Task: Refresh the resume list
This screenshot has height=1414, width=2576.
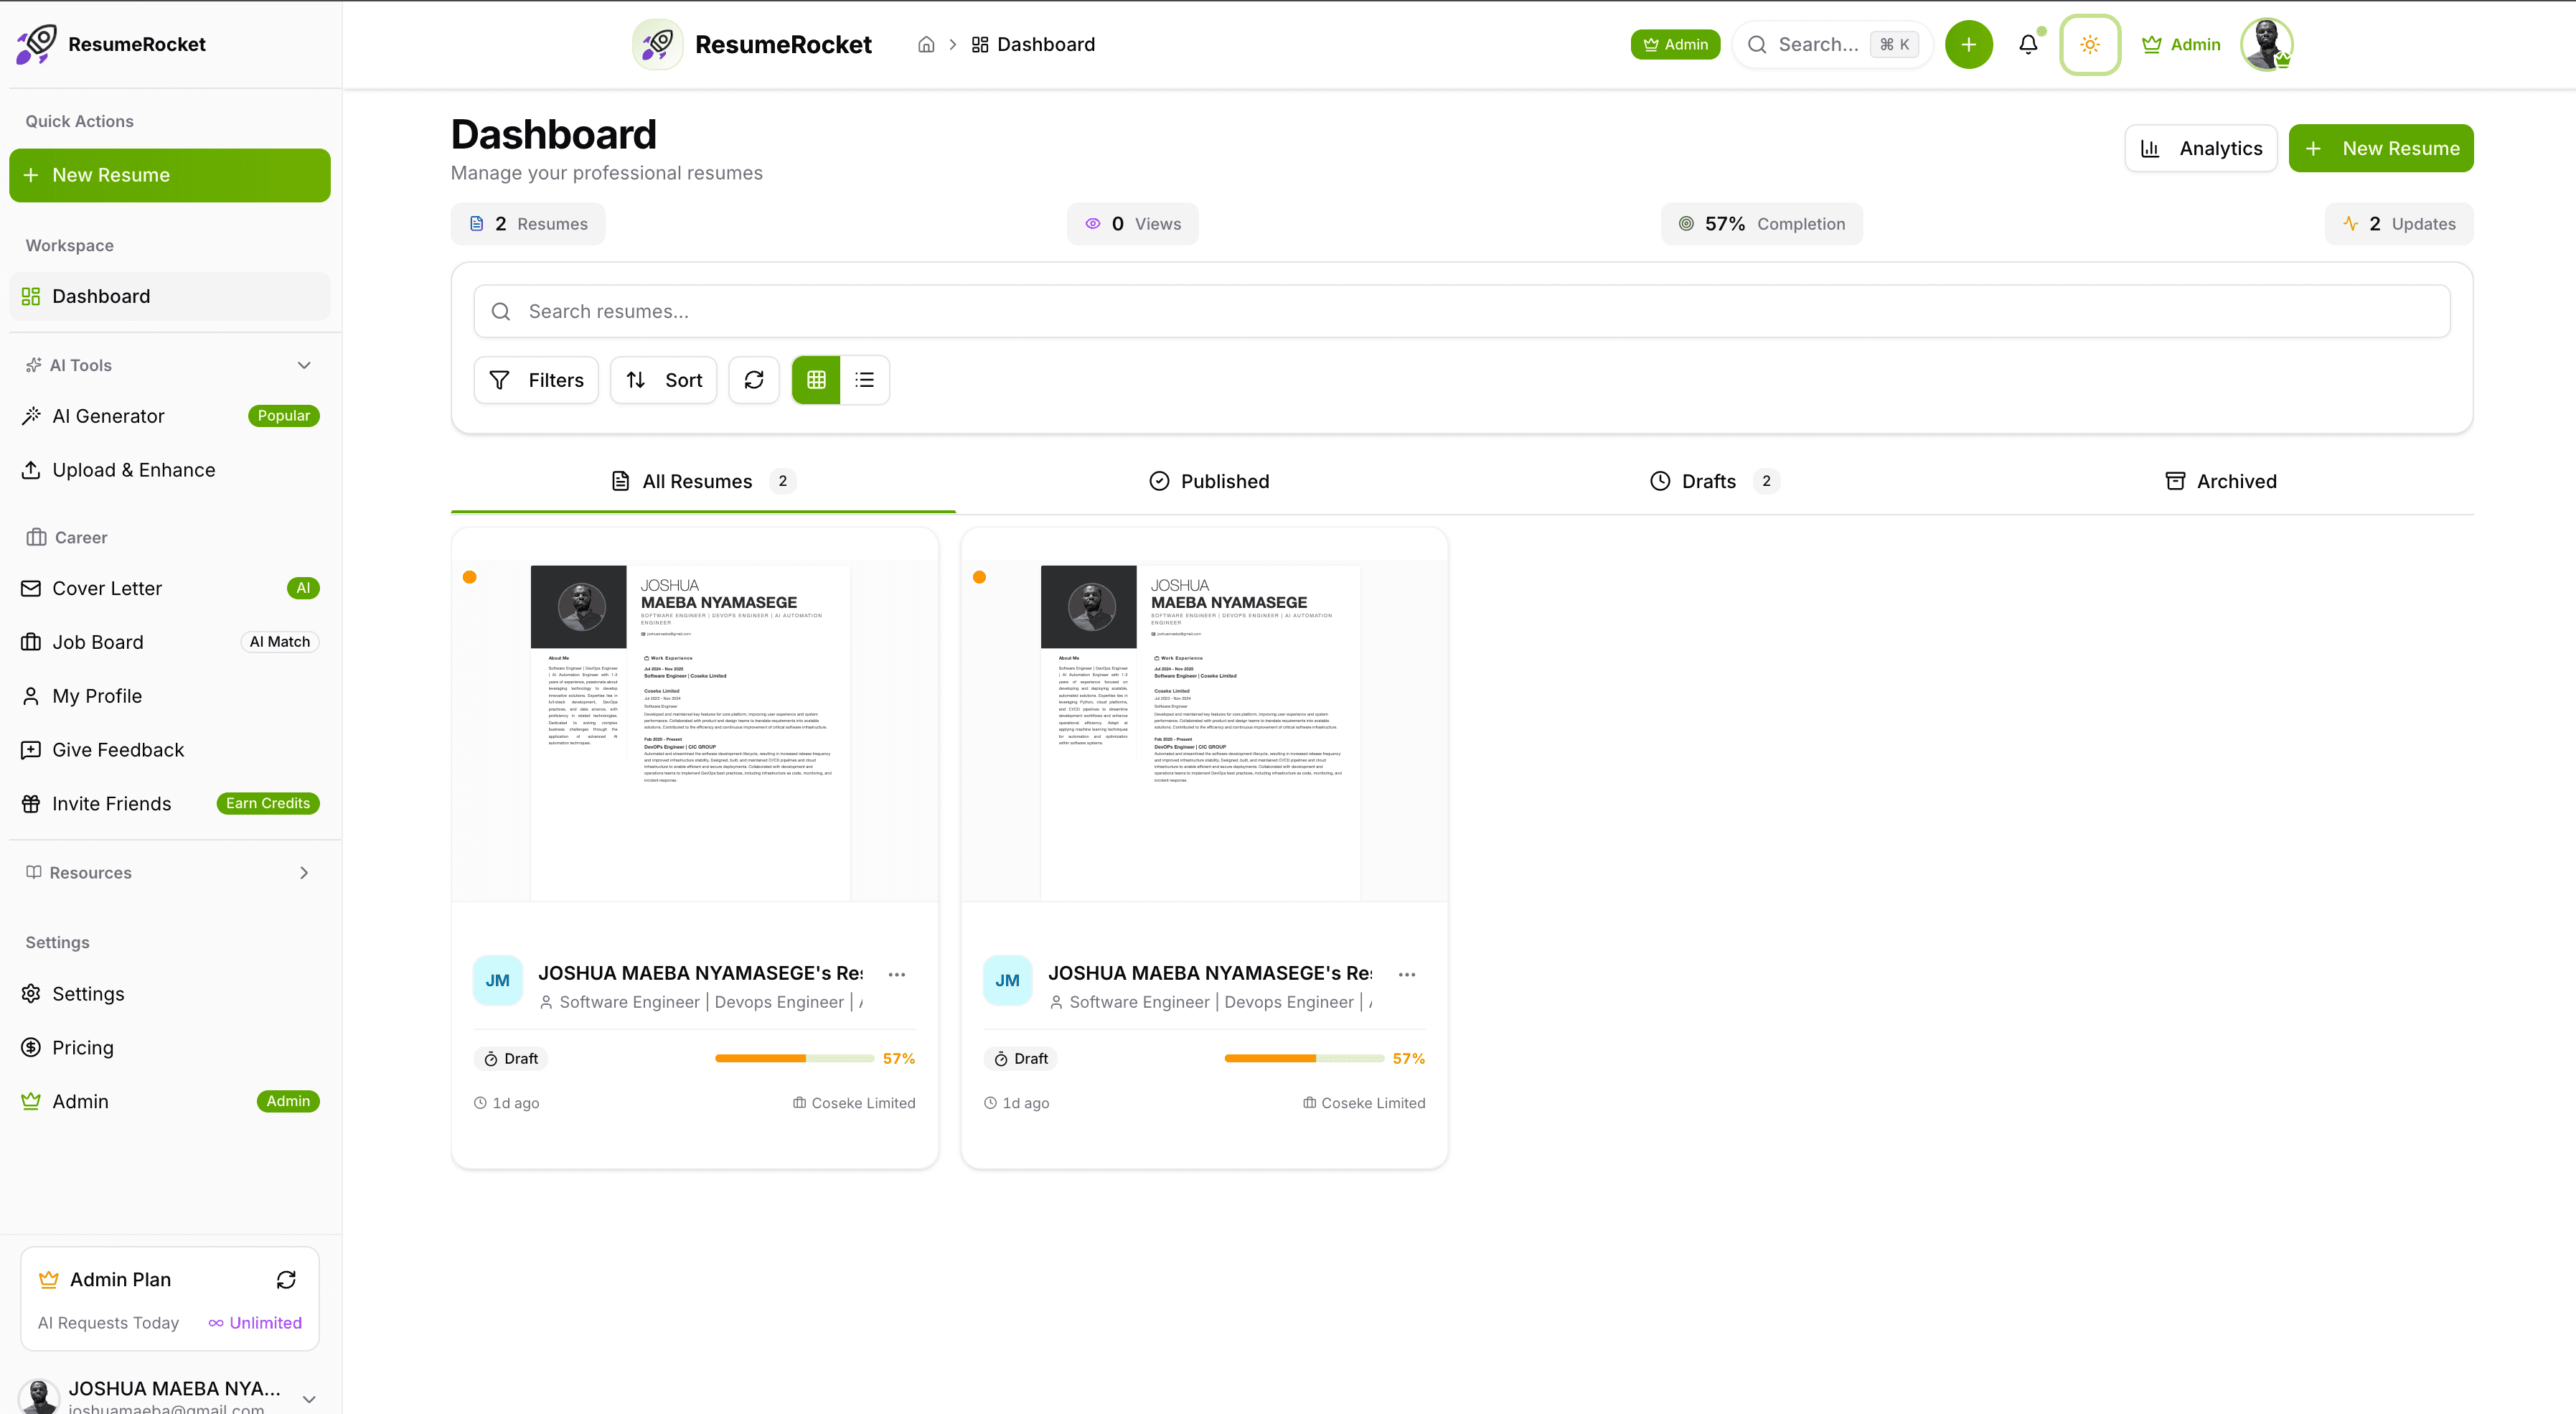Action: pyautogui.click(x=754, y=380)
